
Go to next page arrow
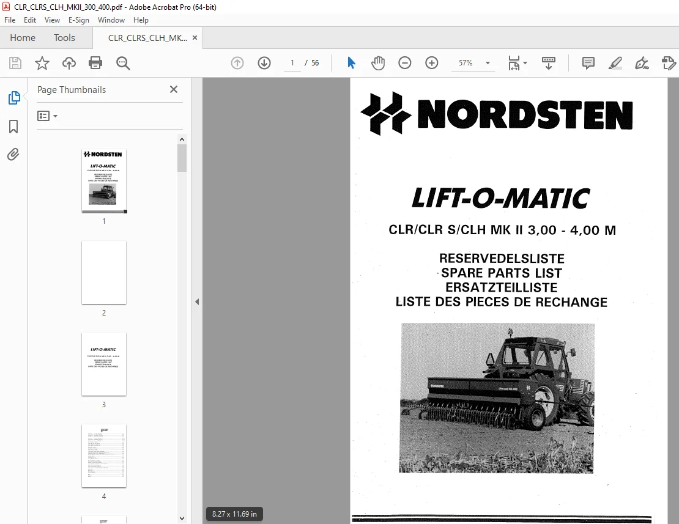click(264, 63)
